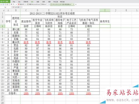Click the title cell 2012-2013(二)学期52311021班补考后成绩
This screenshot has height=104, width=139.
click(52, 14)
